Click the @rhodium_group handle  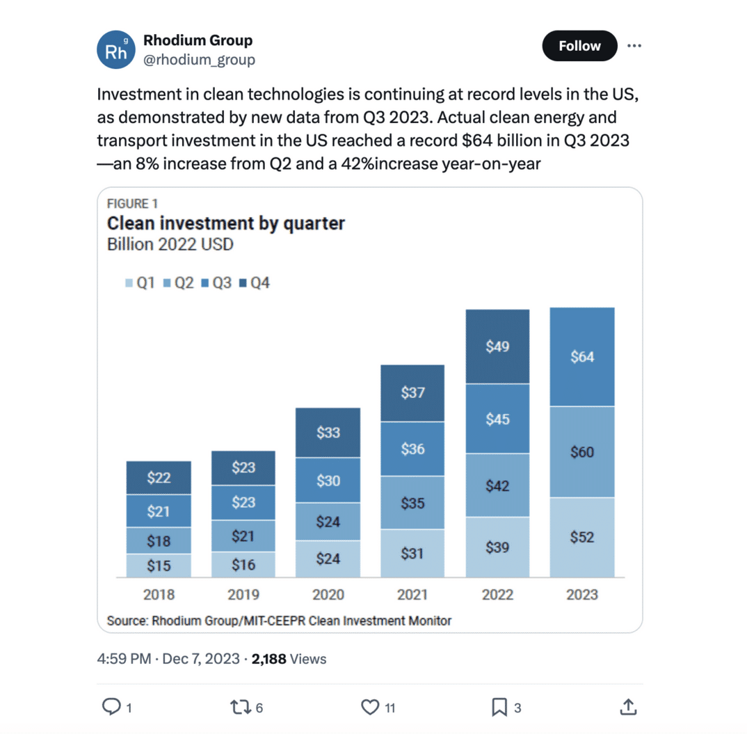199,60
